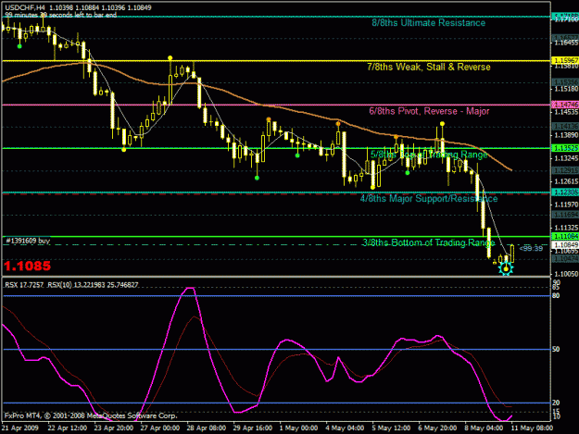Click the '1 May 00:00' time label

click(x=298, y=428)
